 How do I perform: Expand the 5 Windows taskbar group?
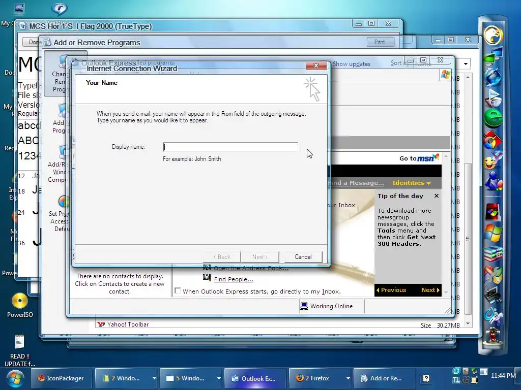pyautogui.click(x=219, y=378)
